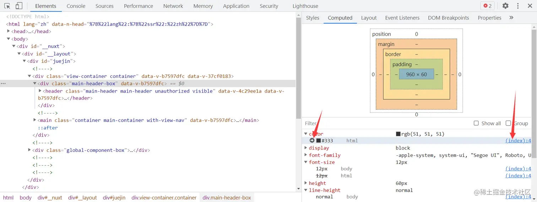Click the padding label in box model
The image size is (537, 202).
tap(402, 64)
